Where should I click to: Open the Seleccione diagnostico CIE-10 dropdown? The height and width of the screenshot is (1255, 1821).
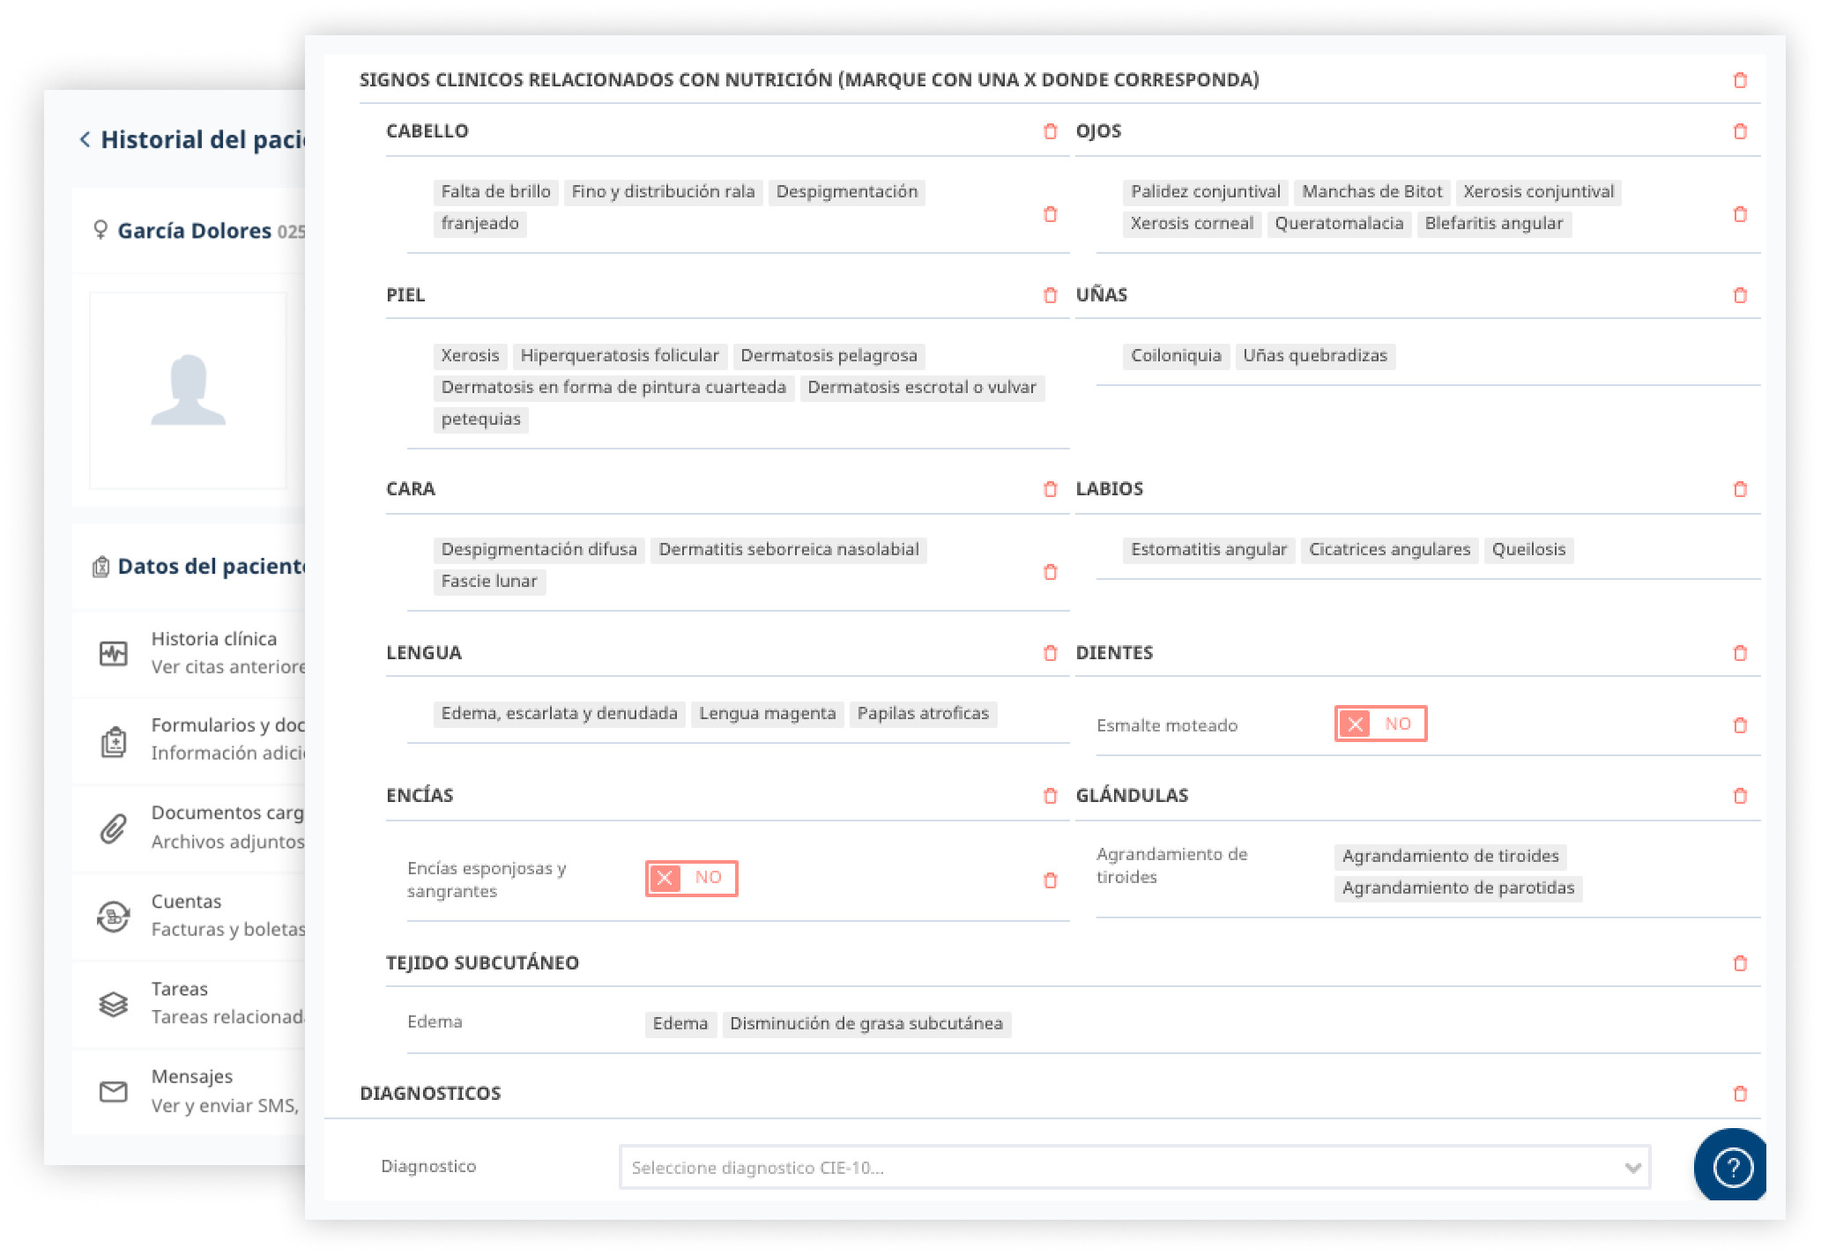(x=1134, y=1167)
